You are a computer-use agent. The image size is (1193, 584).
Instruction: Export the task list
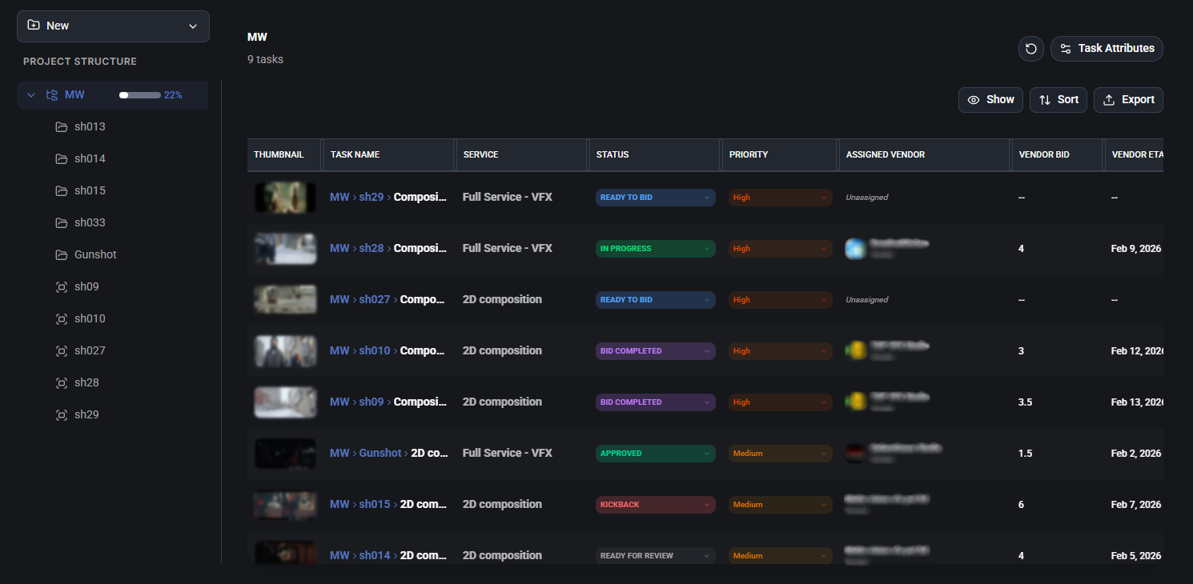tap(1128, 100)
